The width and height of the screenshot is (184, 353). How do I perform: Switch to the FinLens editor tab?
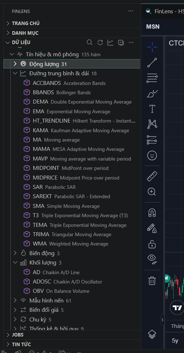coord(163,11)
